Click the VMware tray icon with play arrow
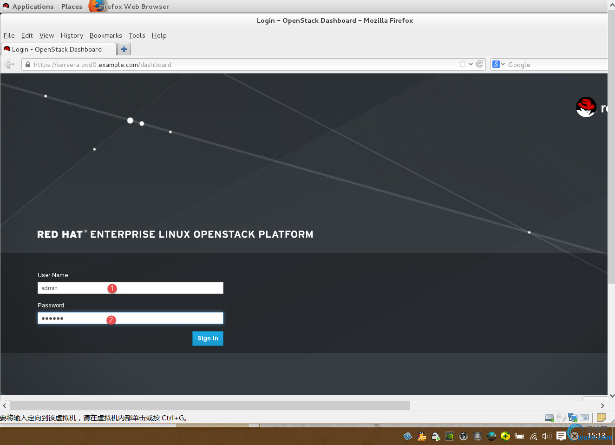Viewport: 615px width, 445px height. [x=436, y=436]
